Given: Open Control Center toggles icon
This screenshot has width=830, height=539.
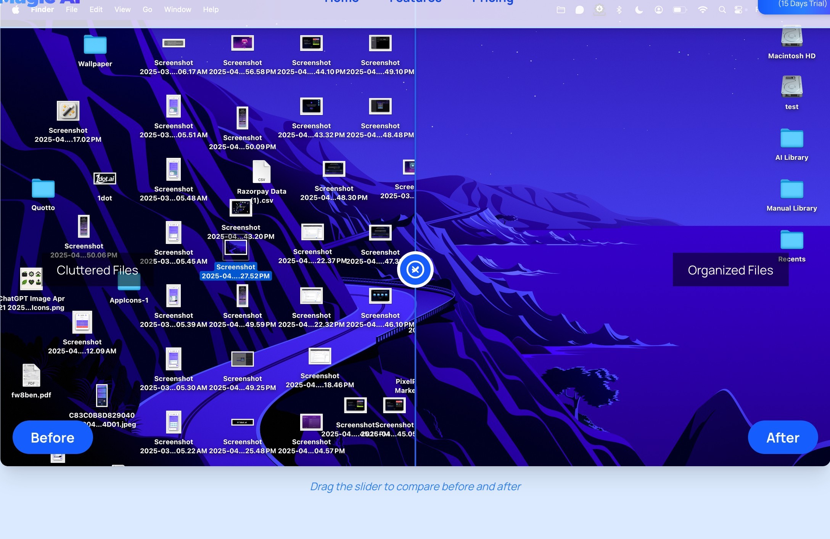Looking at the screenshot, I should click(738, 10).
